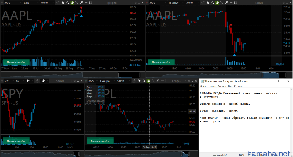This screenshot has width=293, height=157.
Task: Click collapse chevron left of gear in SPY chart
Action: 71,81
